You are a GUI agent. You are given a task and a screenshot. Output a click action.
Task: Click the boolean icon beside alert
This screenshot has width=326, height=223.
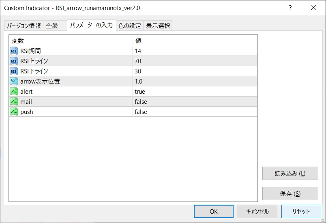pyautogui.click(x=14, y=92)
